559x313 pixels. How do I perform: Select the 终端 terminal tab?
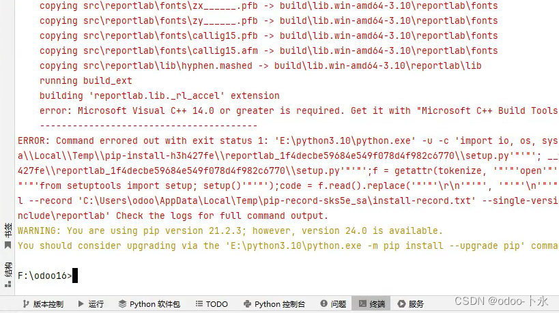click(371, 303)
